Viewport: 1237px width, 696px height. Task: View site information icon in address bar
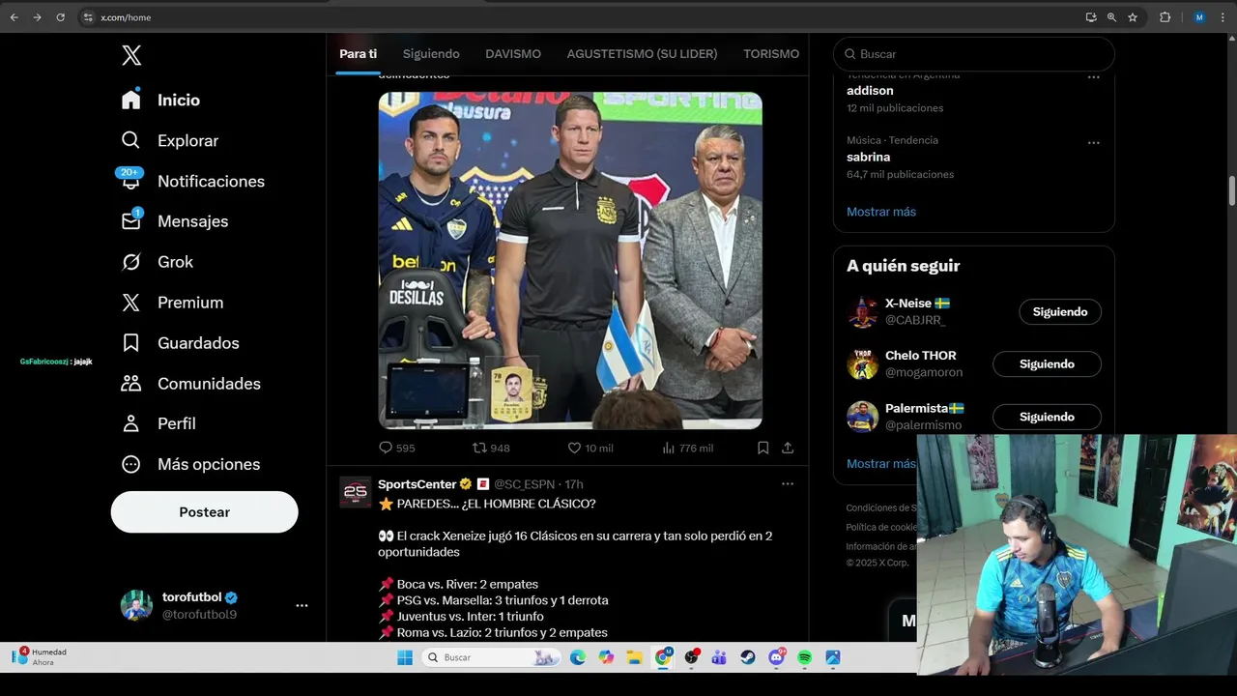[88, 17]
